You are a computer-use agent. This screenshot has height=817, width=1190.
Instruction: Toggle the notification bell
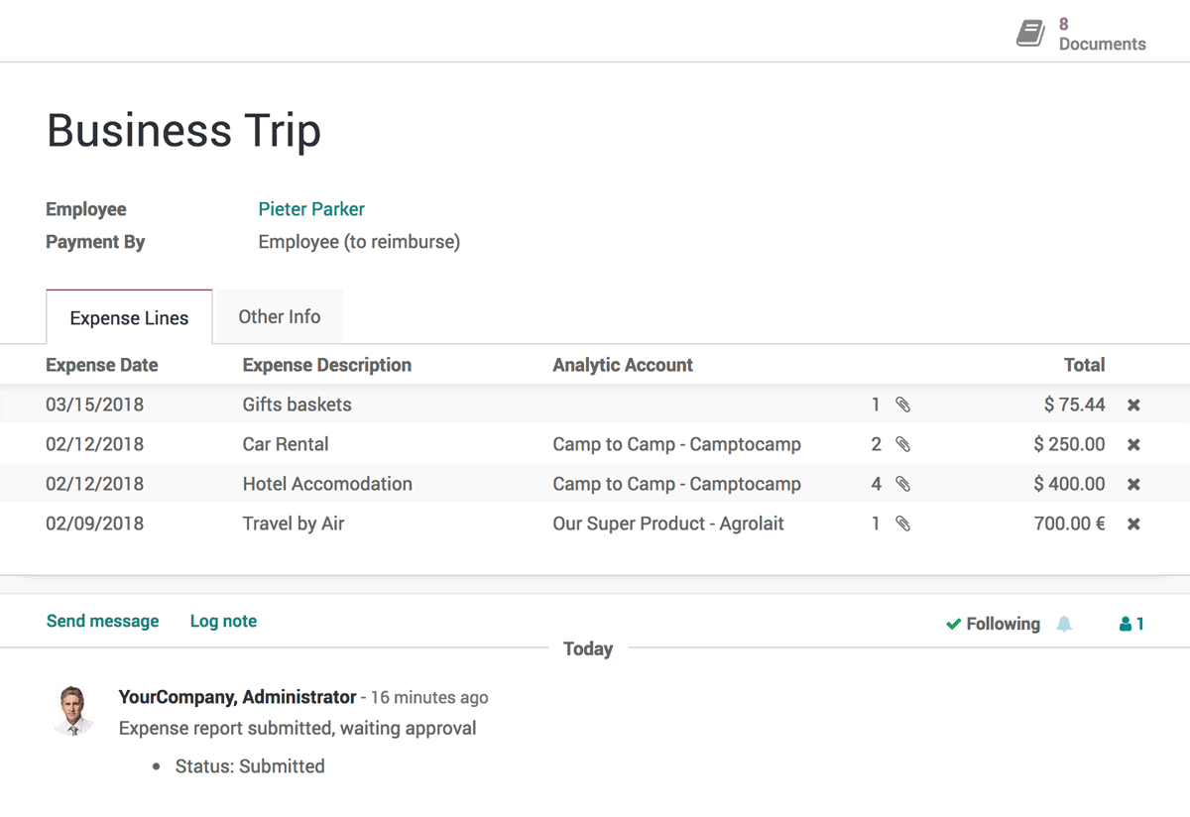pos(1064,624)
